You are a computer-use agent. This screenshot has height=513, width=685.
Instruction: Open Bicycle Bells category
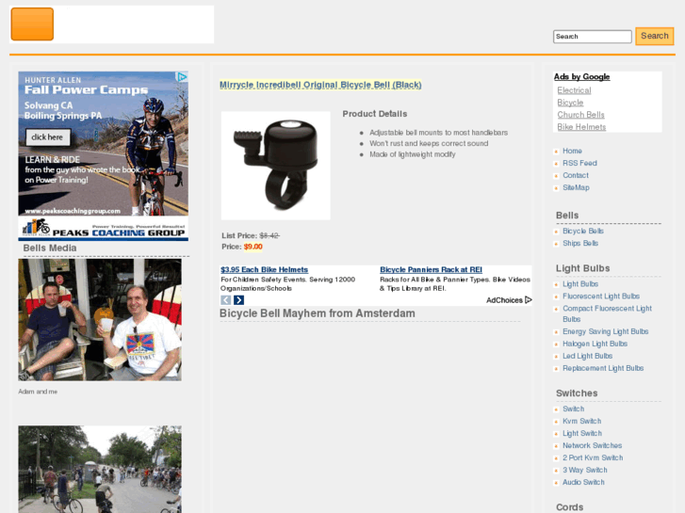click(x=583, y=231)
